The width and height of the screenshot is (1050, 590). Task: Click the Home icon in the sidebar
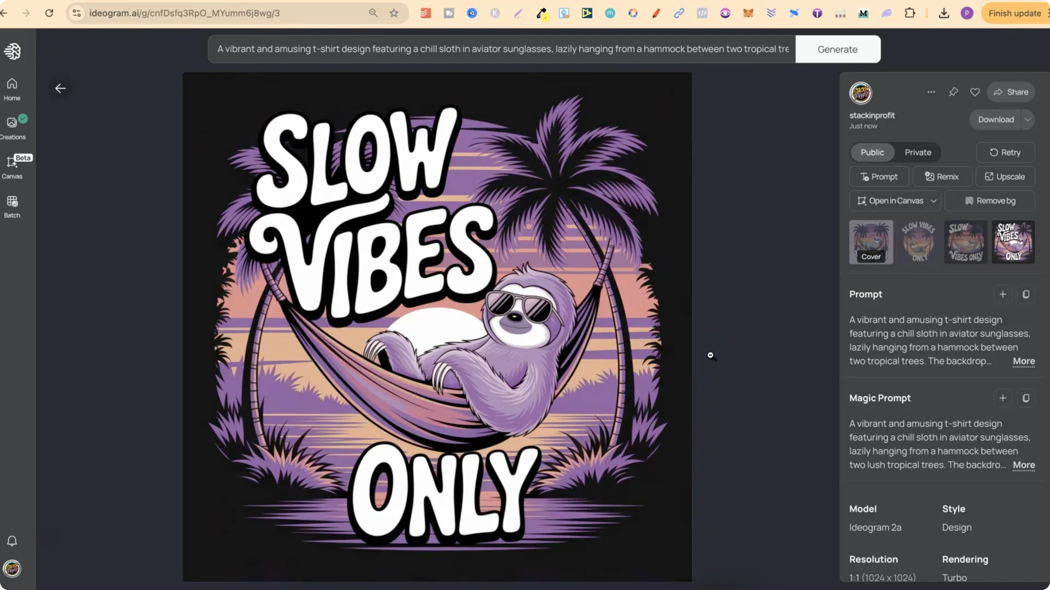[11, 88]
